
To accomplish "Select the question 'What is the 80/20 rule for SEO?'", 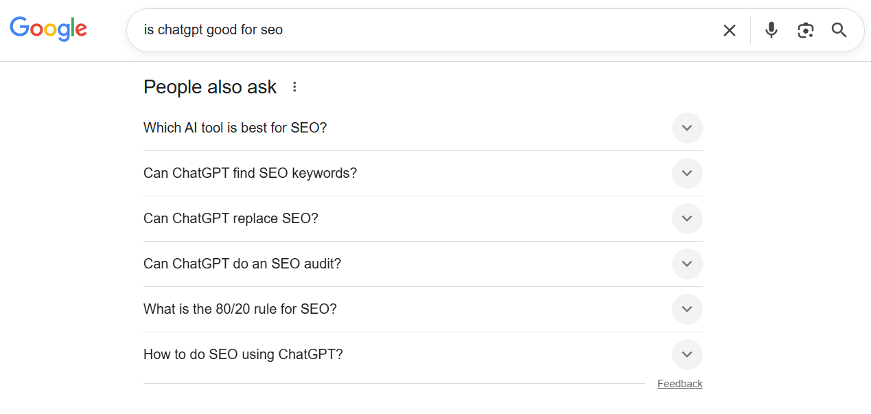I will pyautogui.click(x=240, y=309).
